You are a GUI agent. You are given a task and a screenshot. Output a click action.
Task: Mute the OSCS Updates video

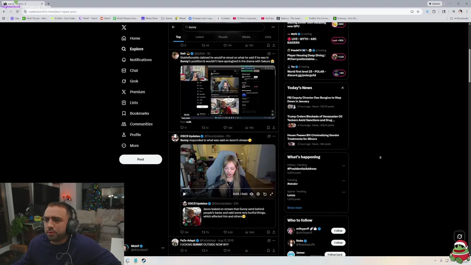[251, 194]
